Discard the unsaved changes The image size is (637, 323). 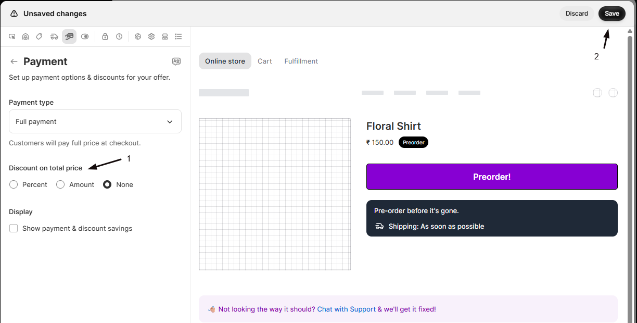click(577, 14)
